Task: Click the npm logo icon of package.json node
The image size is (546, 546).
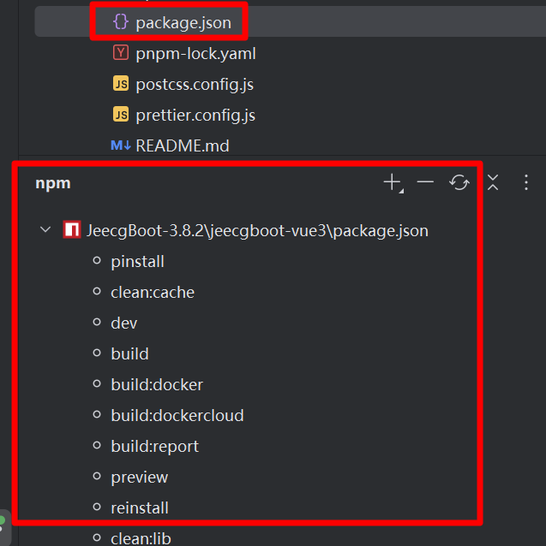Action: [x=72, y=229]
